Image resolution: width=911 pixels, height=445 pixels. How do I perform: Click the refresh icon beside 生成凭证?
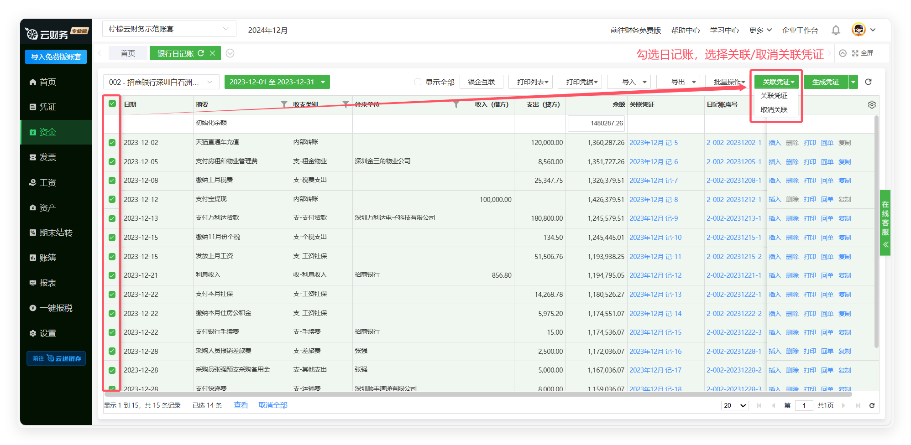click(x=868, y=82)
